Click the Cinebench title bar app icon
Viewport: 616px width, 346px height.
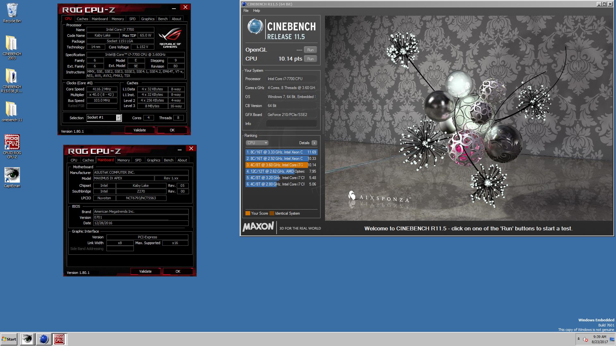244,4
